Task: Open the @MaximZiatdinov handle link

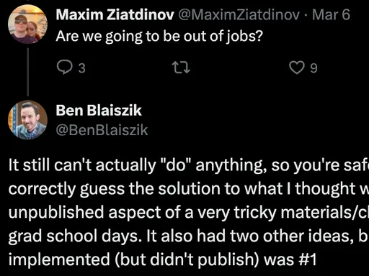Action: [239, 15]
